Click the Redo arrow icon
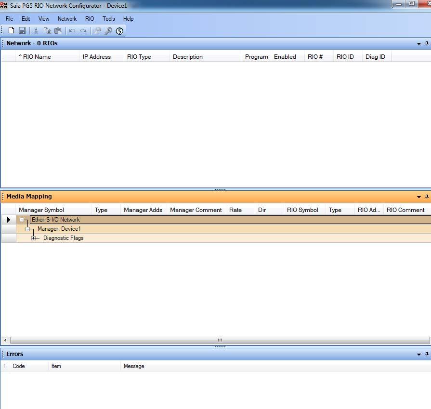Image resolution: width=431 pixels, height=409 pixels. click(83, 30)
